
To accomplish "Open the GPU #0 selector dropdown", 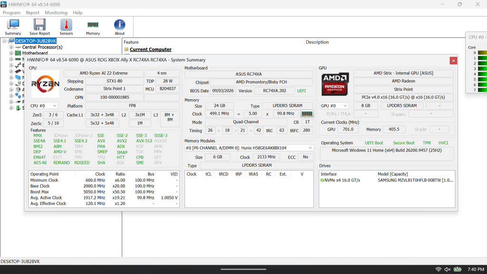I will [x=334, y=106].
